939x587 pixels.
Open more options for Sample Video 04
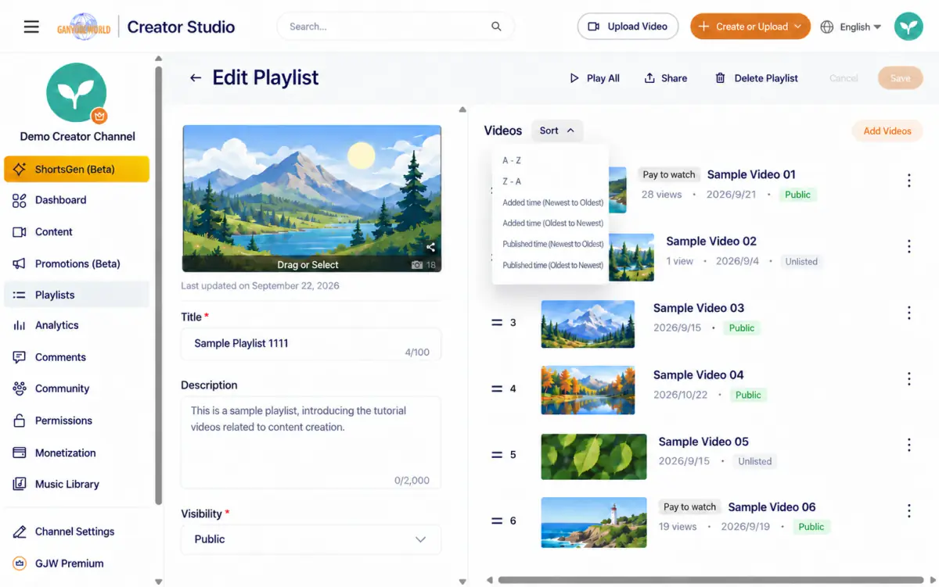[x=908, y=379]
